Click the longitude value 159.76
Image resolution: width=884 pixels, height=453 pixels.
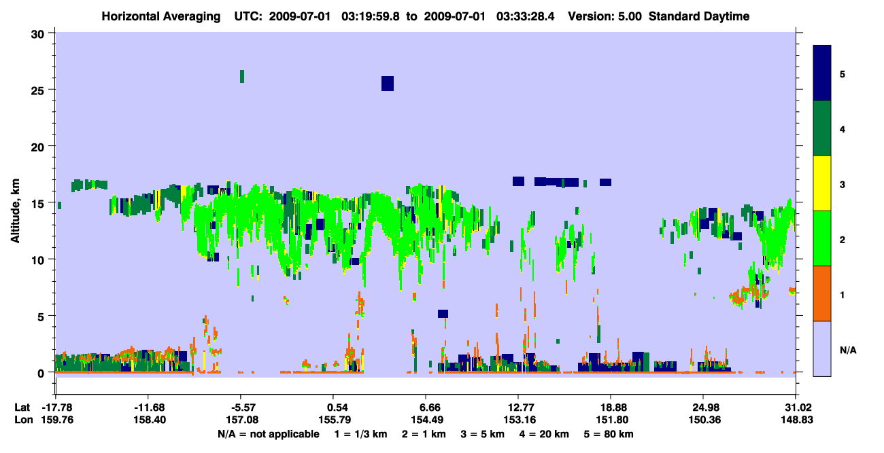click(56, 420)
